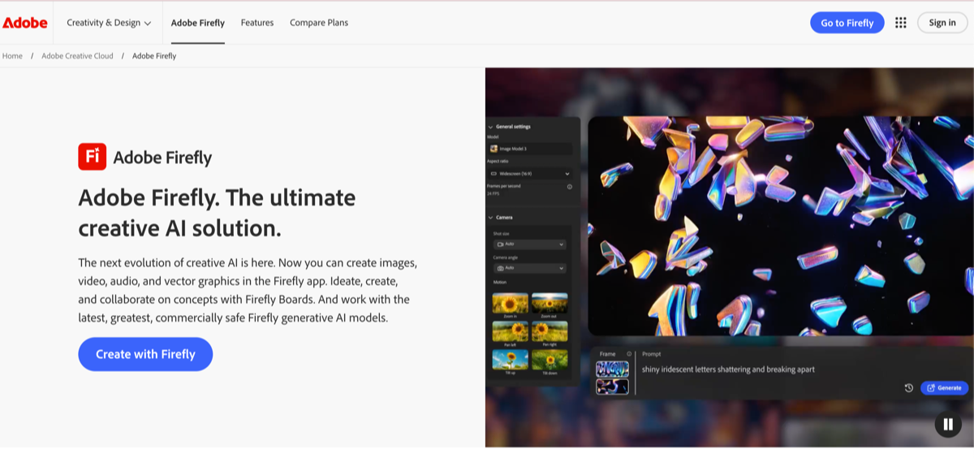Open the Shot size Auto dropdown
Viewport: 974px width, 458px height.
529,244
